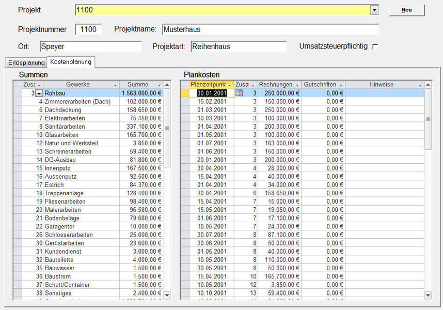Select the Kostenplanung tab
443x310 pixels.
(71, 62)
